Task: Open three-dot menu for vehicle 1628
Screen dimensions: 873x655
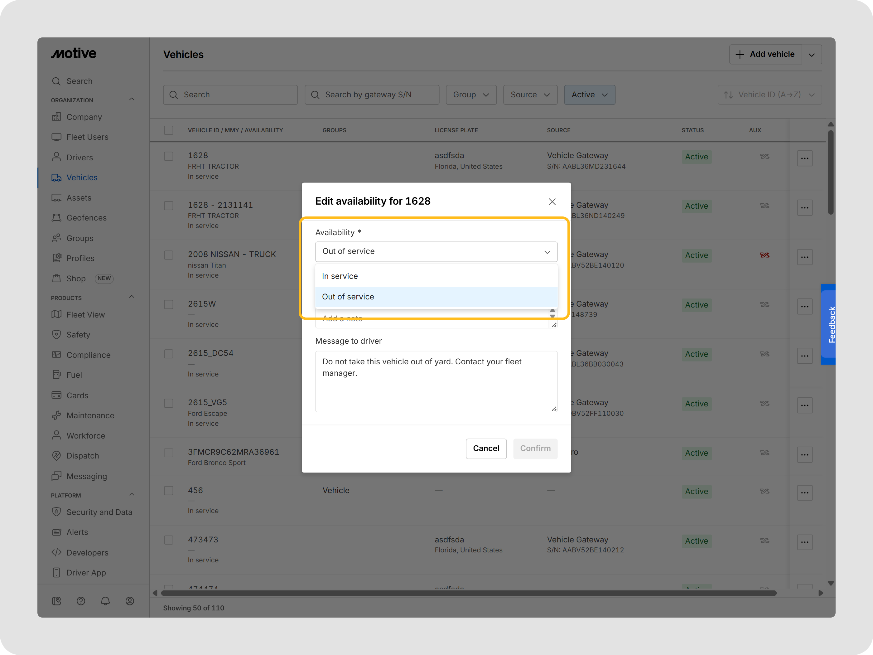Action: click(x=804, y=158)
